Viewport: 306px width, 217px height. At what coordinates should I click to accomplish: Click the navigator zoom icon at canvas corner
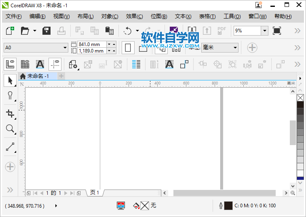pos(293,193)
